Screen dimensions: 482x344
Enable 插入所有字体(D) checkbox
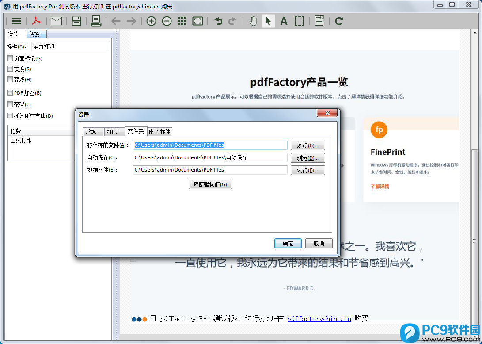(x=10, y=116)
